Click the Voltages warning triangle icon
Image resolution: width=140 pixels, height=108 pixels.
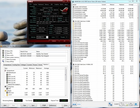(6, 91)
